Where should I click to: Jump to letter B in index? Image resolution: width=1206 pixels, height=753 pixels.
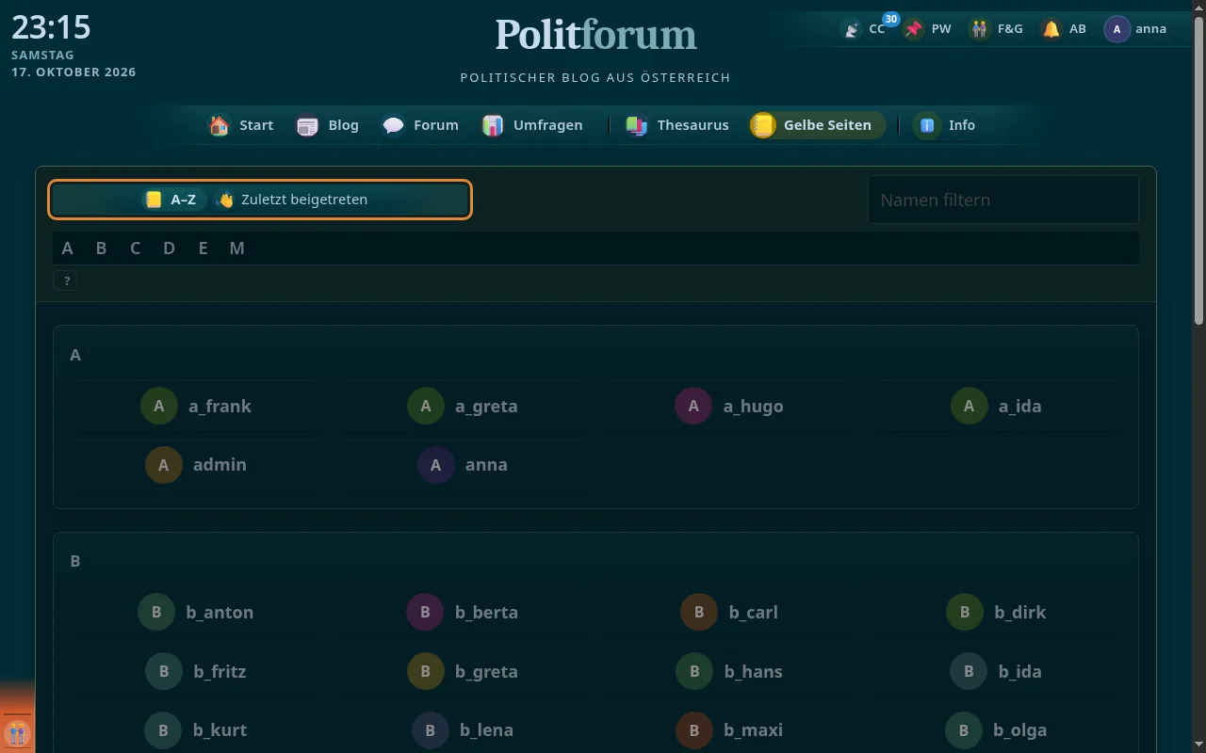tap(101, 248)
